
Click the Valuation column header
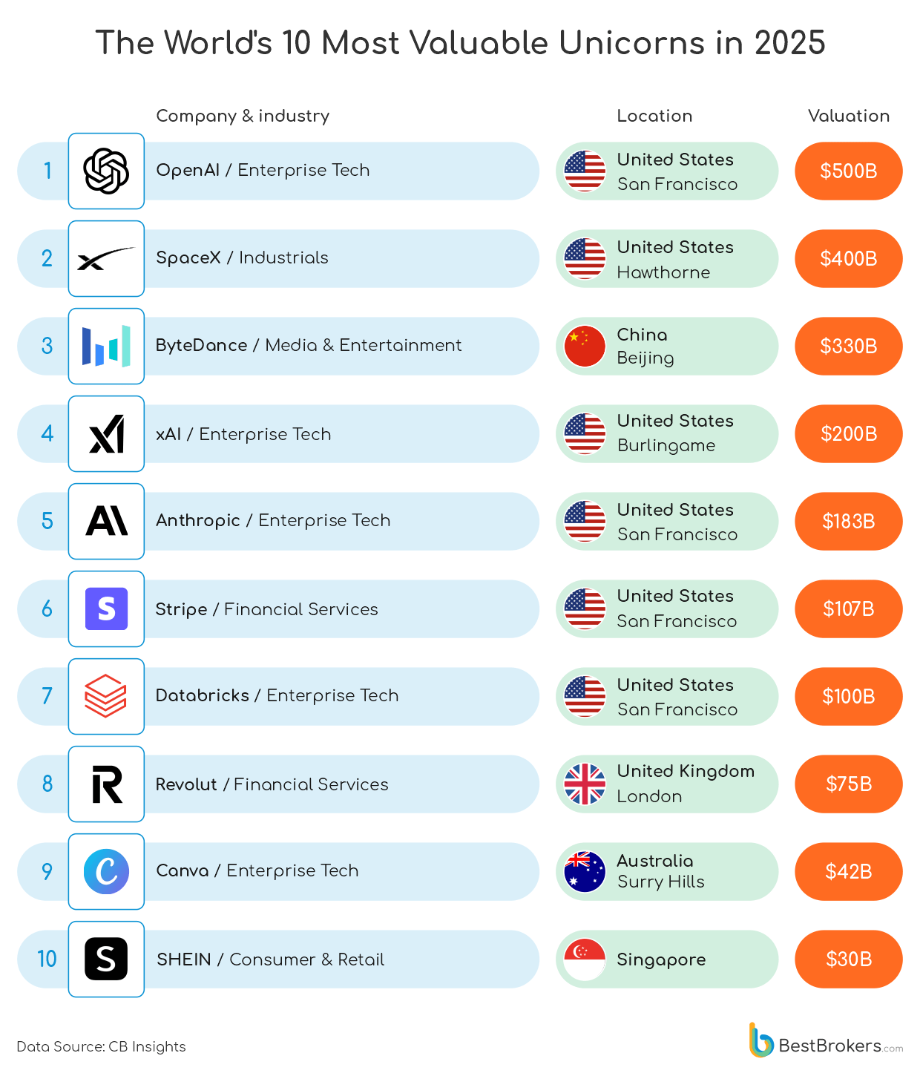click(848, 116)
